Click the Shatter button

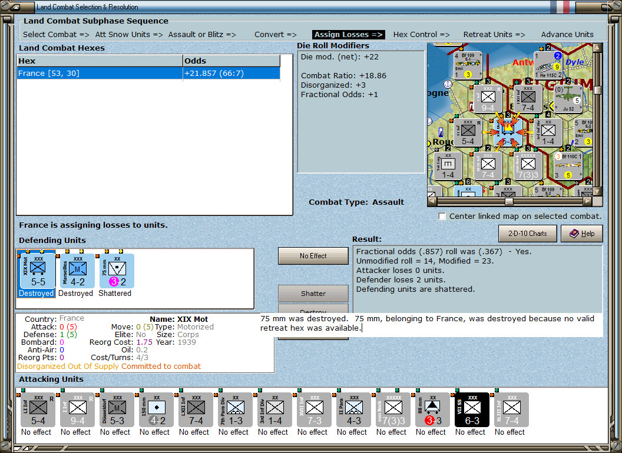coord(313,294)
